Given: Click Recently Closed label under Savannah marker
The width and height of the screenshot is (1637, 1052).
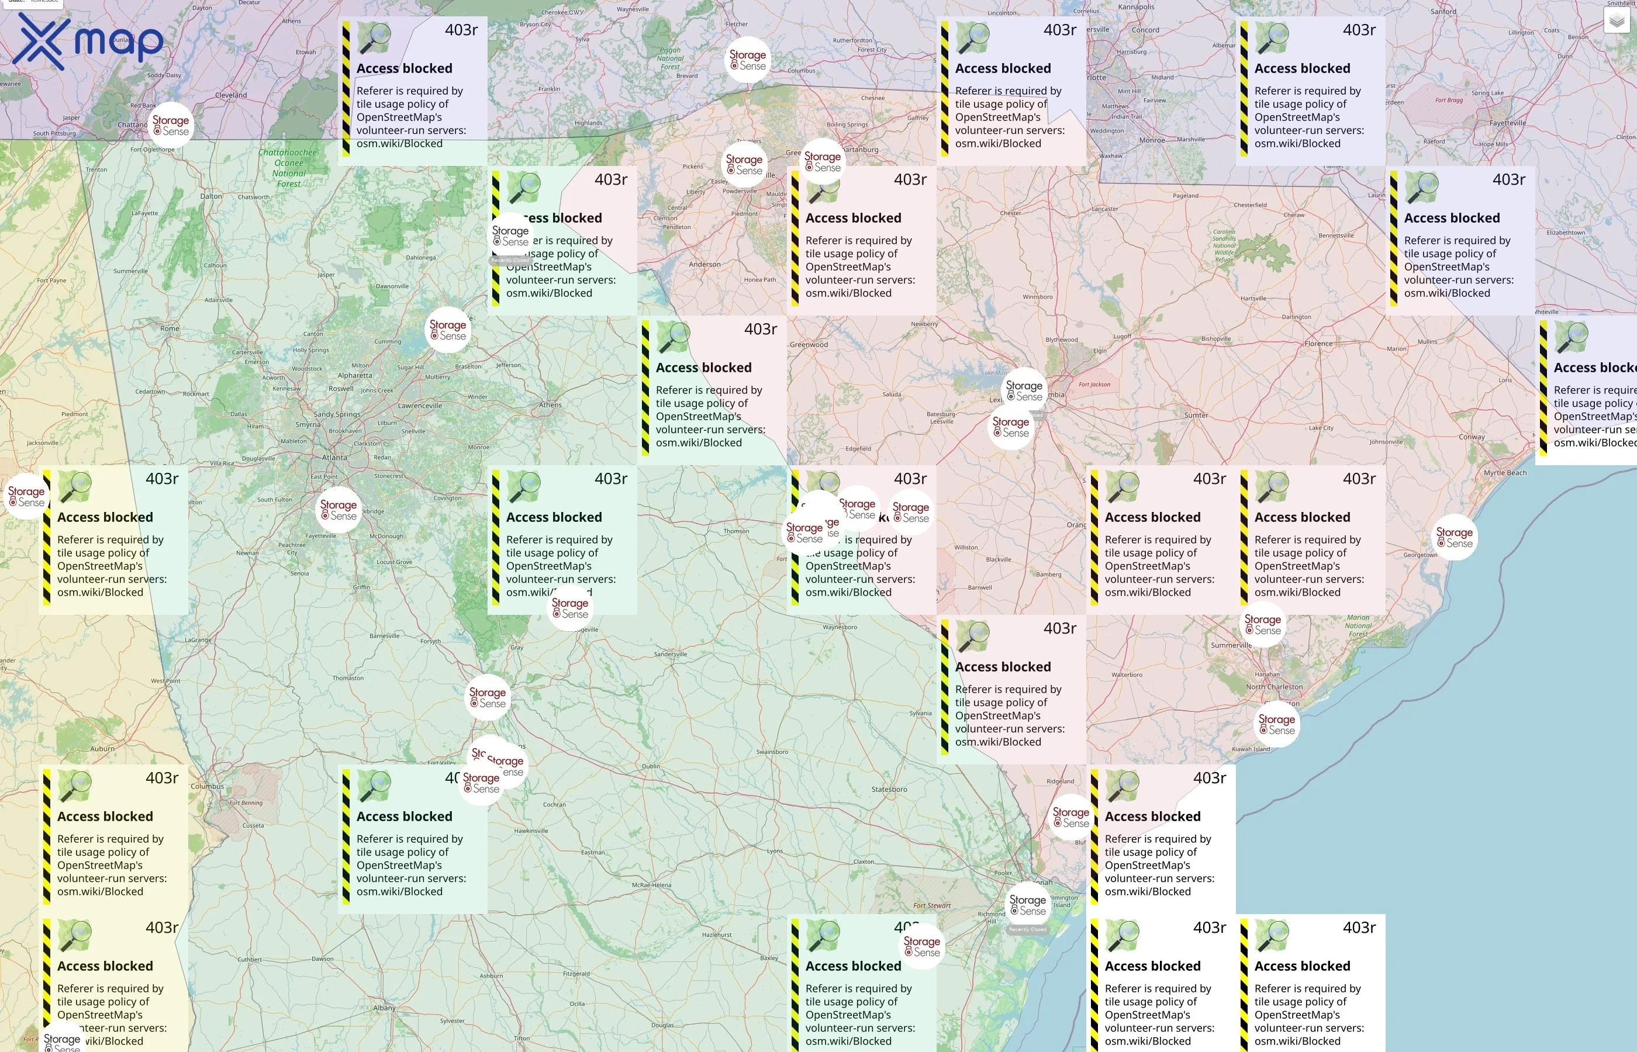Looking at the screenshot, I should point(1028,930).
